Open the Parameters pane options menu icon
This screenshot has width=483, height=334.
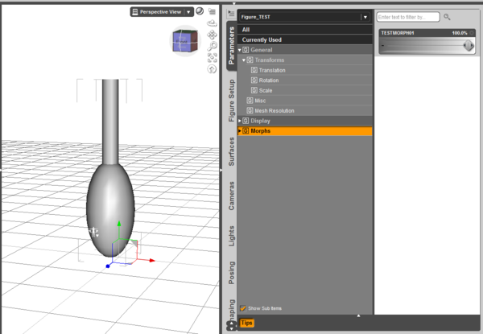(x=231, y=13)
